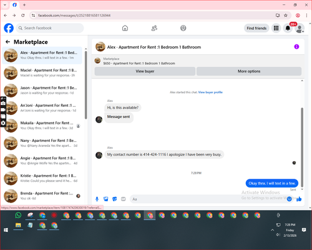Open the Brenda apartment conversation
The height and width of the screenshot is (250, 312).
[42, 196]
